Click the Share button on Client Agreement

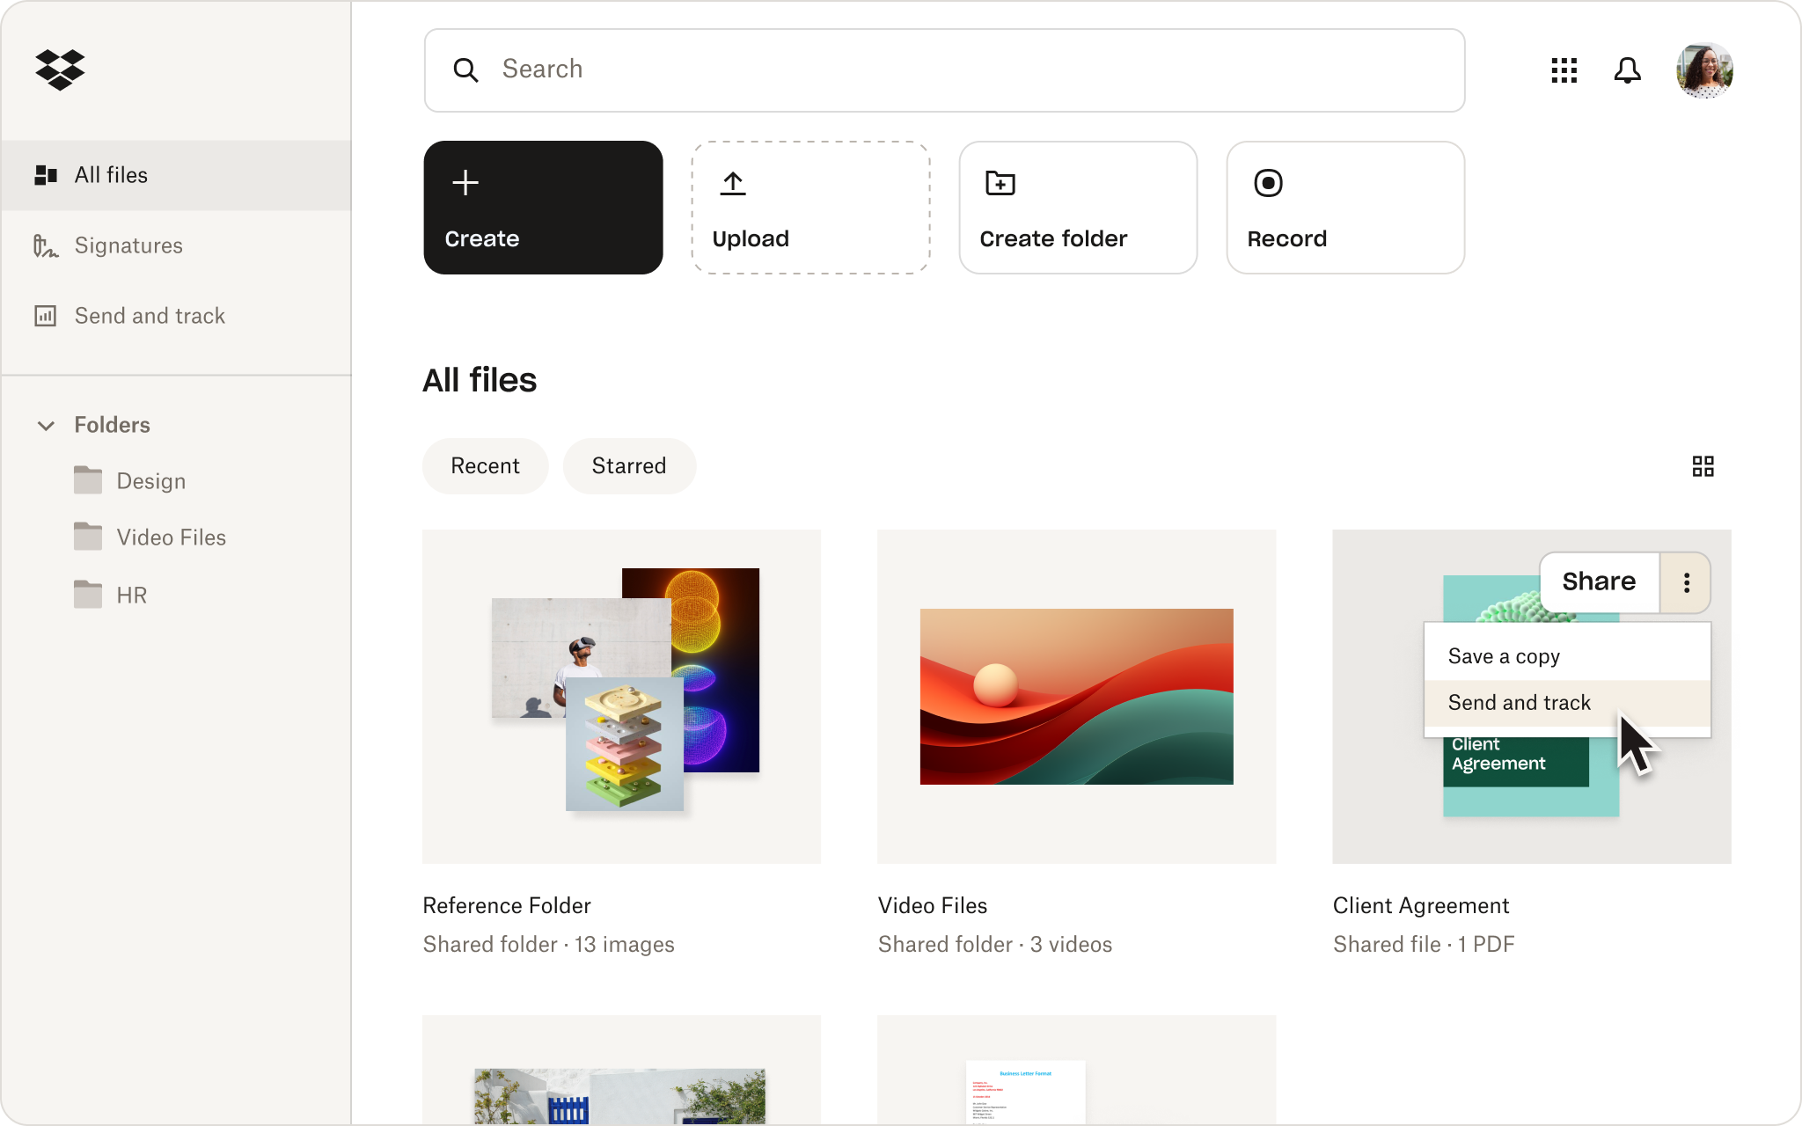point(1599,581)
